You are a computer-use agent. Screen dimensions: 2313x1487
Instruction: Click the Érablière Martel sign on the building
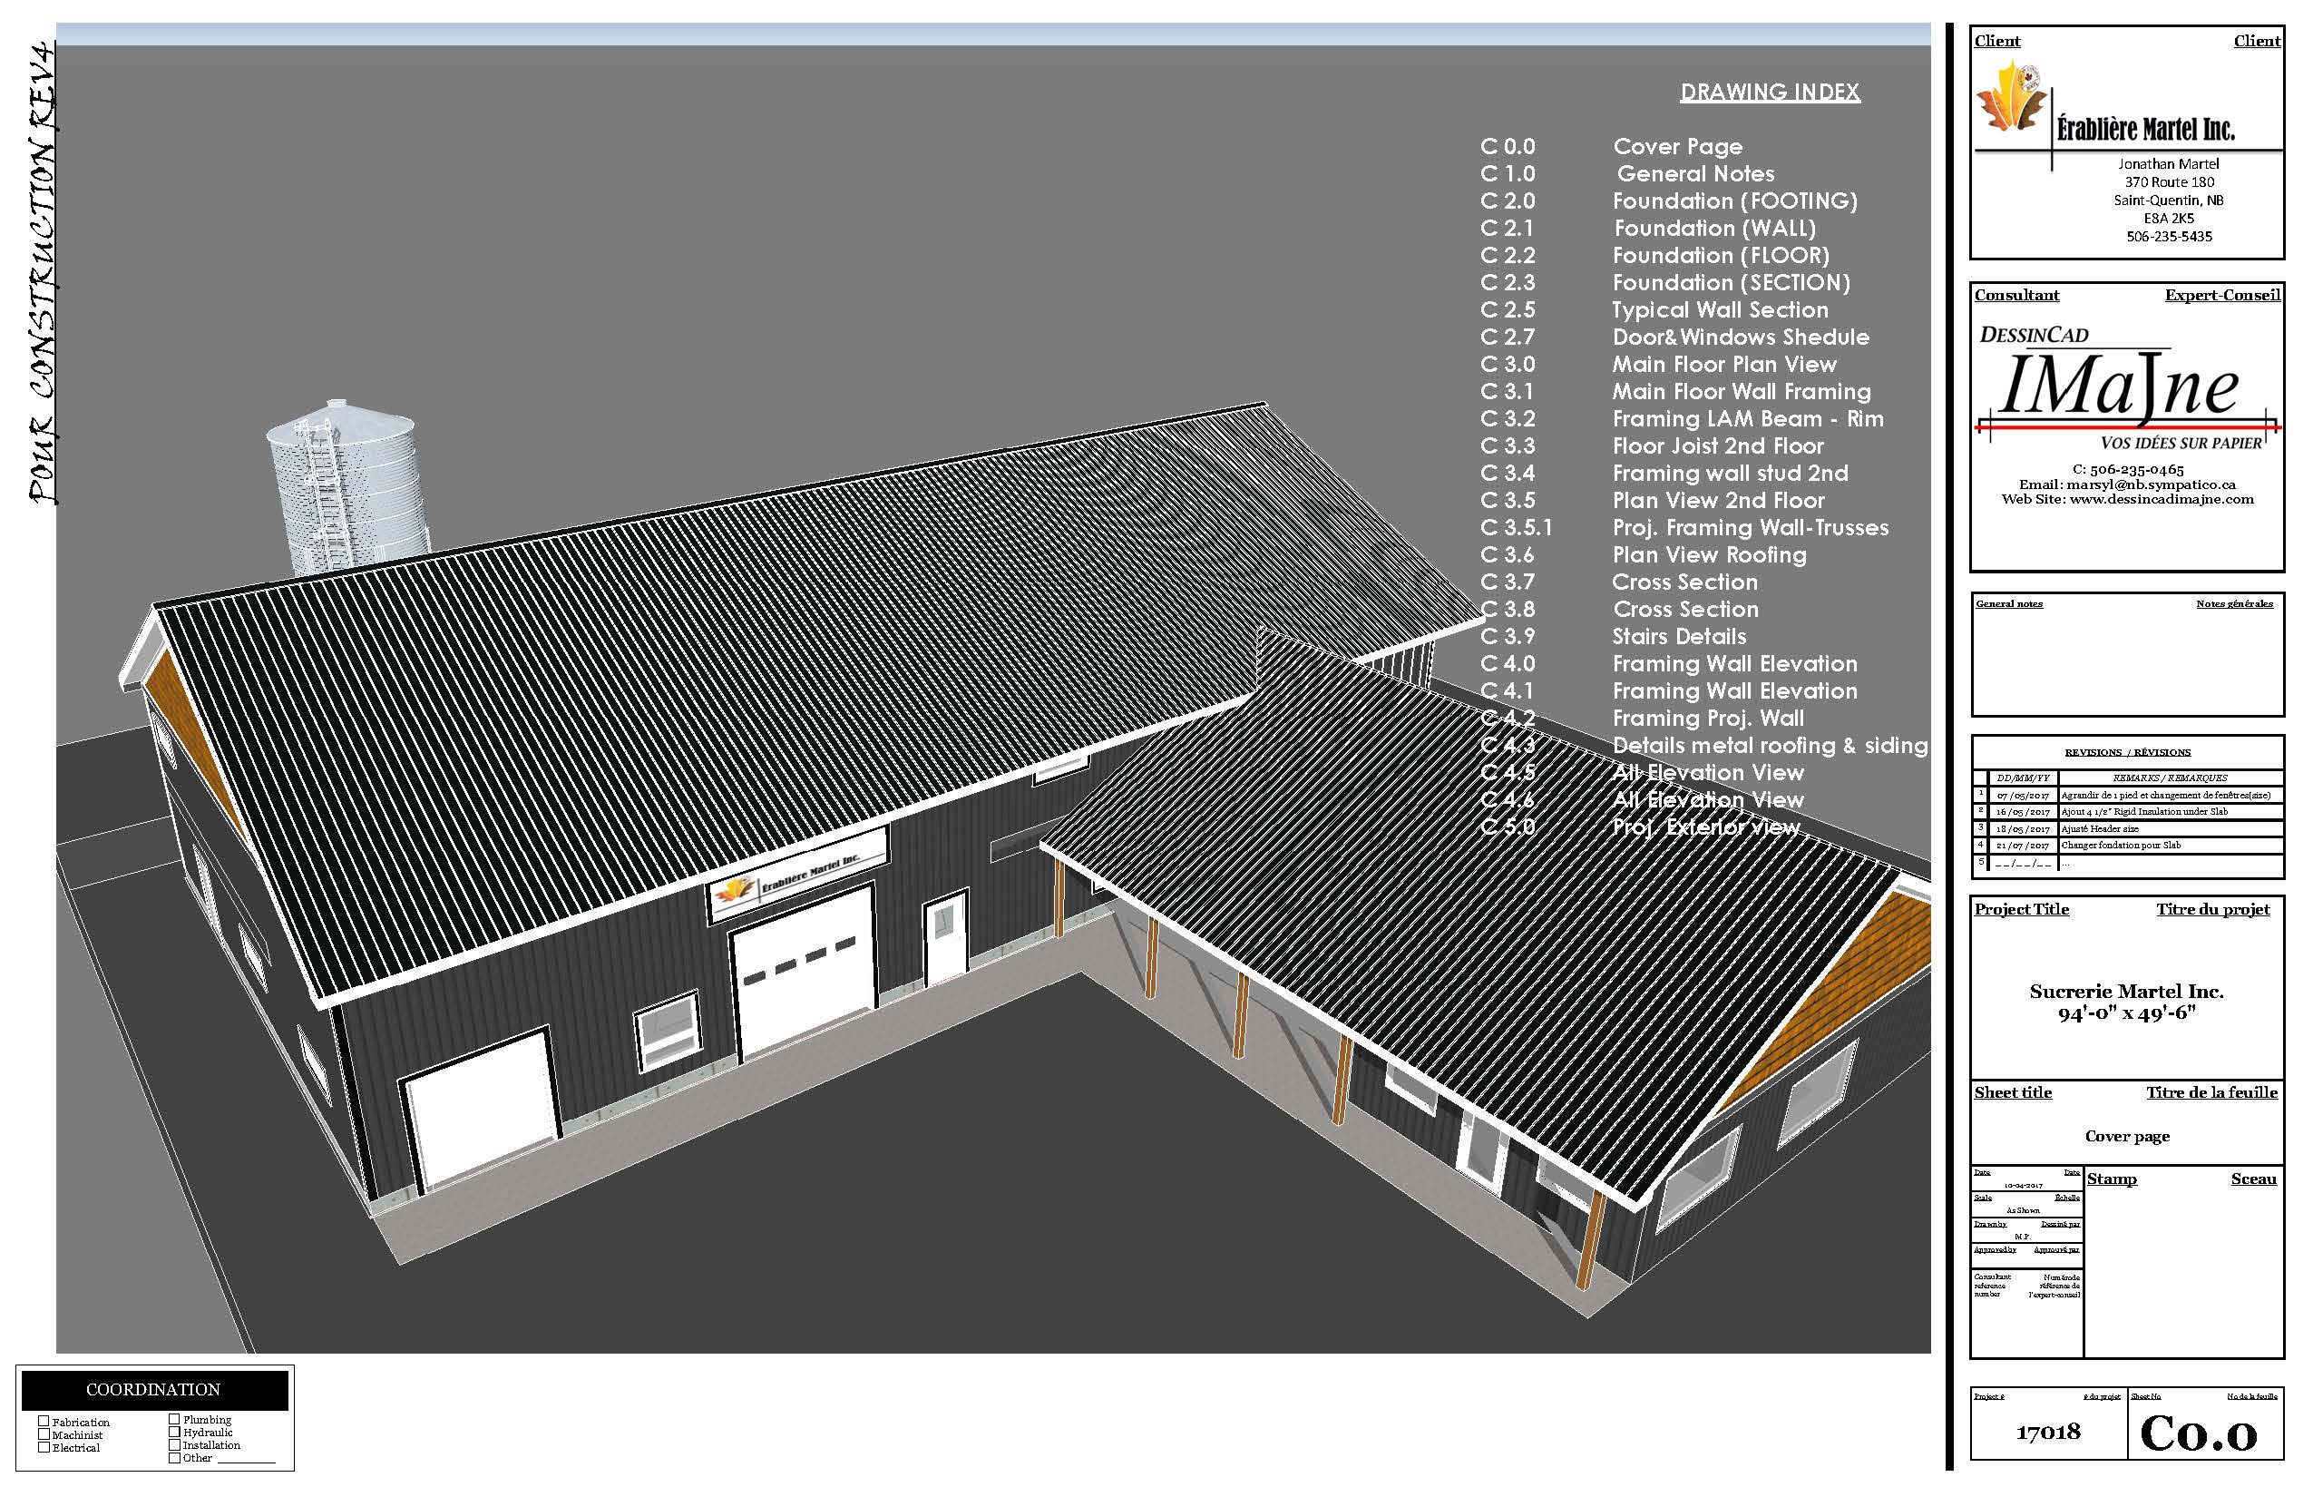click(799, 874)
